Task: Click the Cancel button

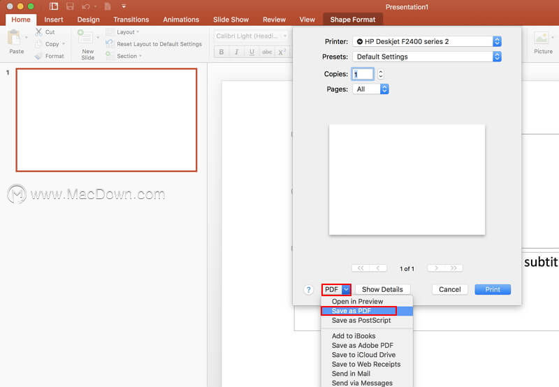Action: 450,289
